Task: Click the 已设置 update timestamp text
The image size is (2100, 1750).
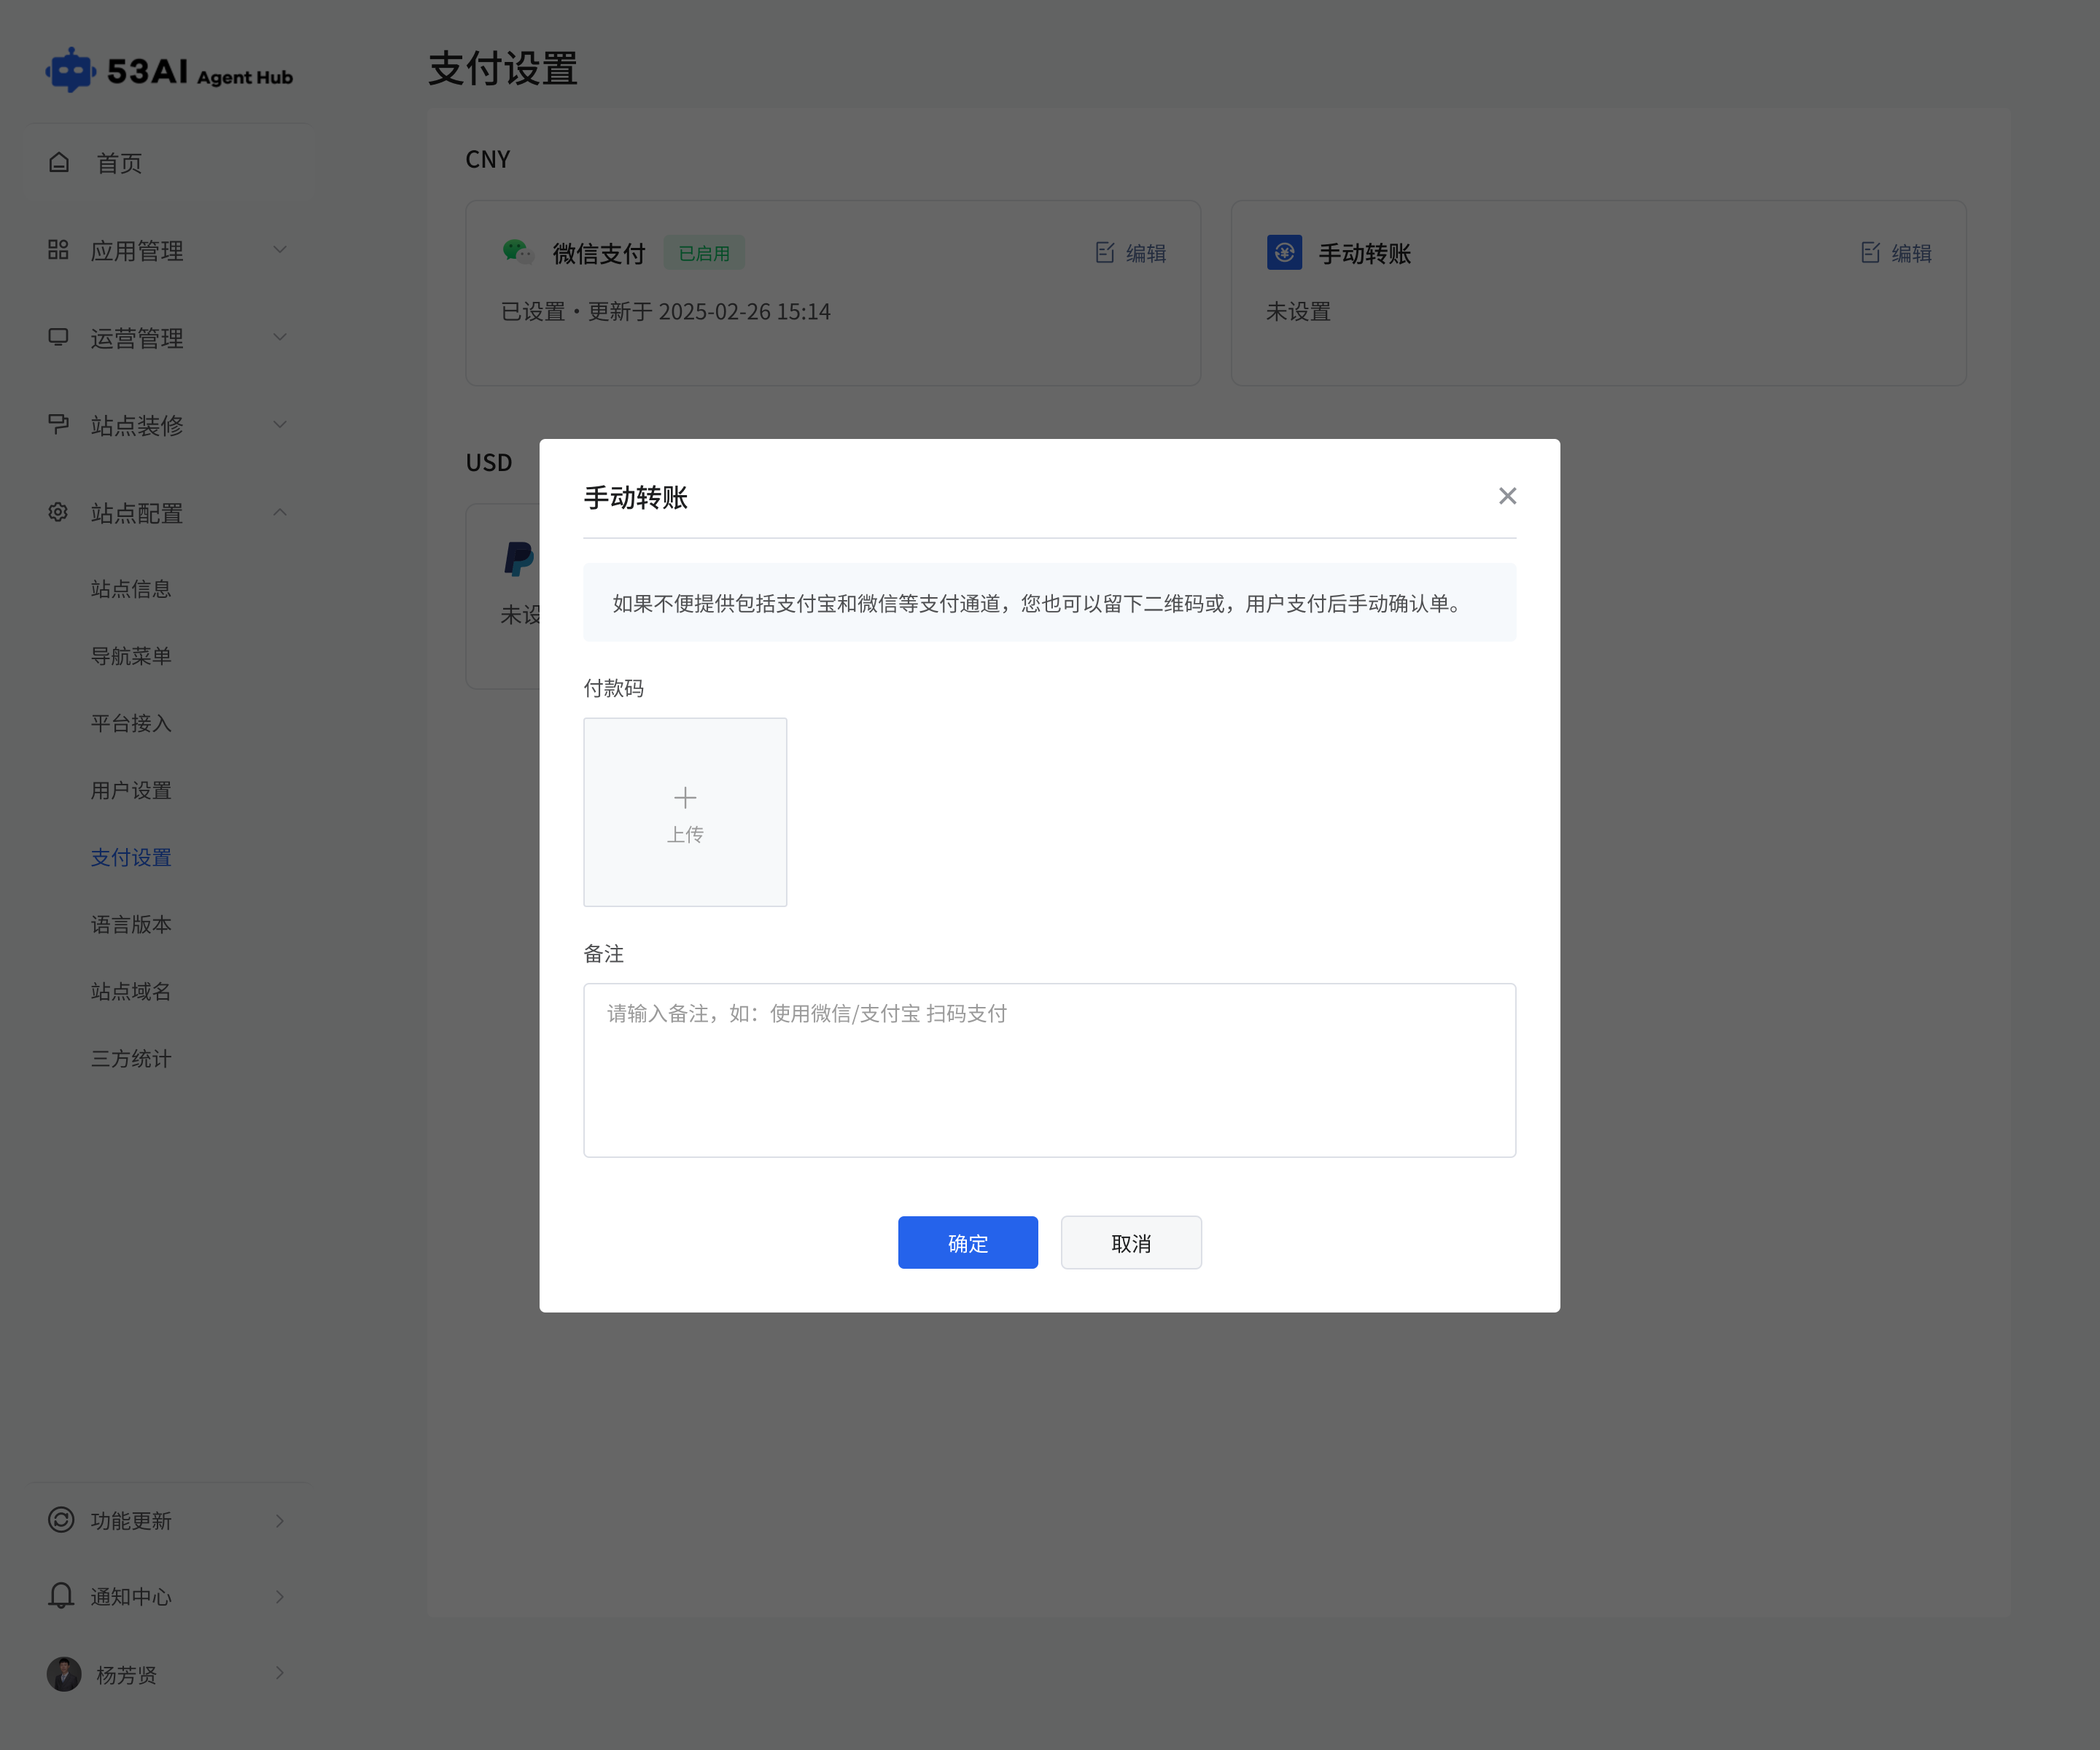Action: tap(665, 311)
